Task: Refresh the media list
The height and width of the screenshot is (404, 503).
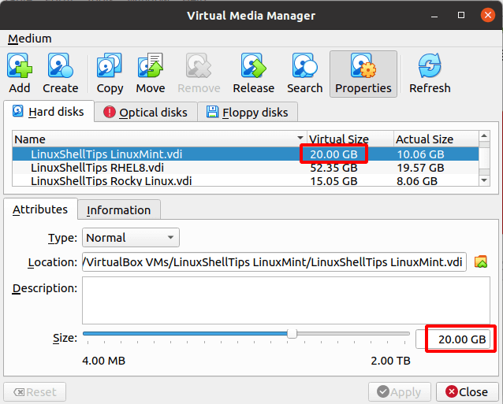Action: pyautogui.click(x=430, y=73)
